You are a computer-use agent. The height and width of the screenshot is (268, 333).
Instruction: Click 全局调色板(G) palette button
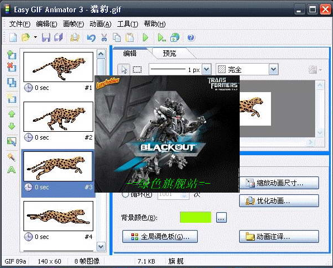click(x=160, y=236)
